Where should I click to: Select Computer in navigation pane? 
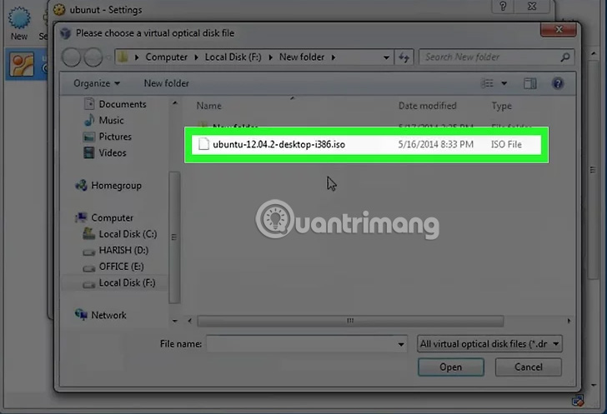(x=113, y=218)
